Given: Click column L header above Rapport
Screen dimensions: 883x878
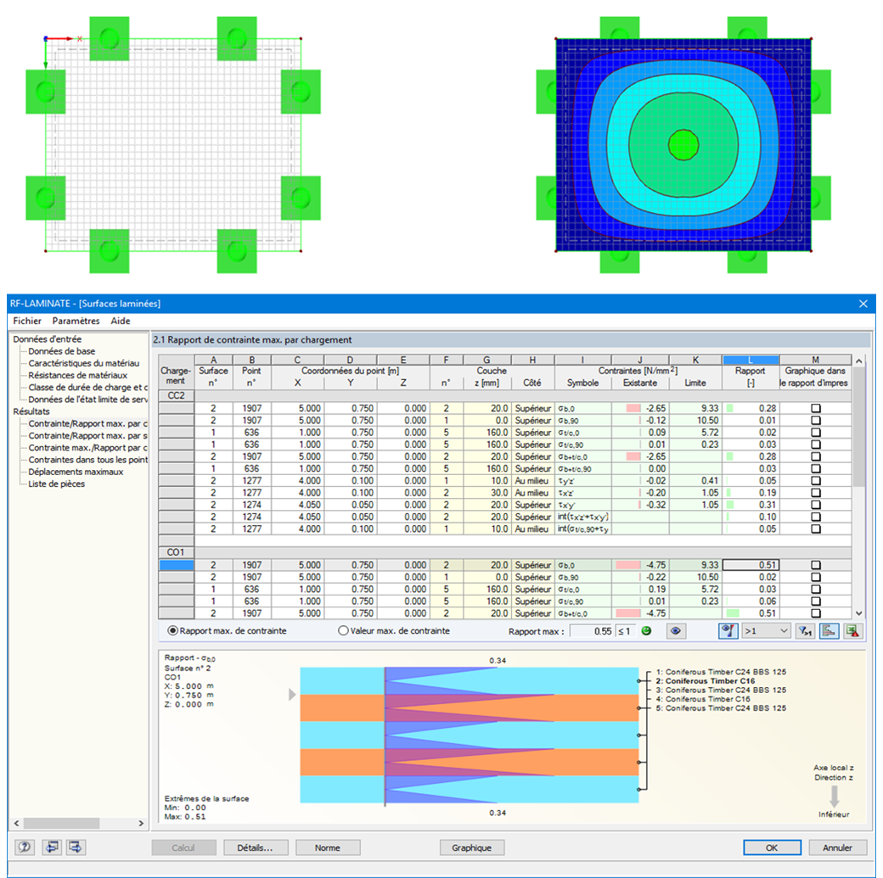Looking at the screenshot, I should [x=751, y=360].
